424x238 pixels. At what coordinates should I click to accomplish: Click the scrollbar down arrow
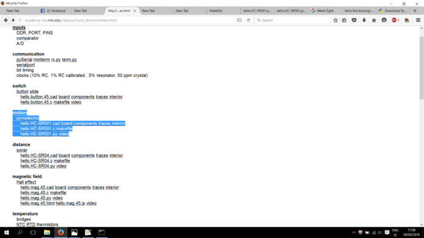click(x=422, y=224)
